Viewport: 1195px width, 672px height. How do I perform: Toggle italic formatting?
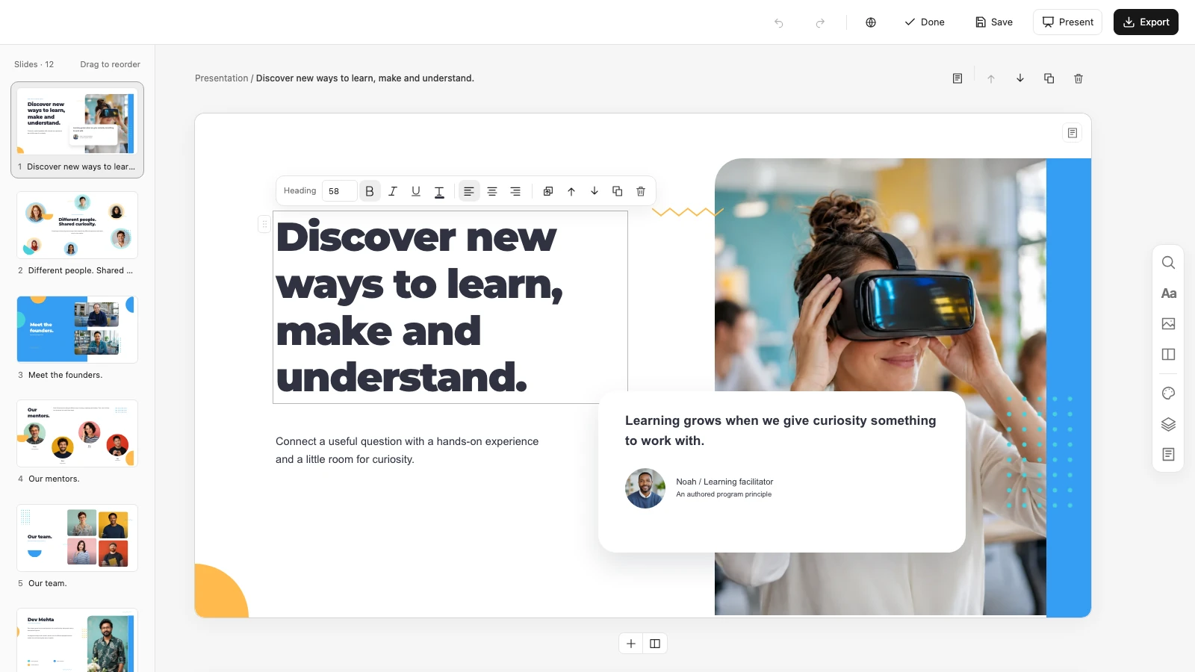pyautogui.click(x=393, y=191)
